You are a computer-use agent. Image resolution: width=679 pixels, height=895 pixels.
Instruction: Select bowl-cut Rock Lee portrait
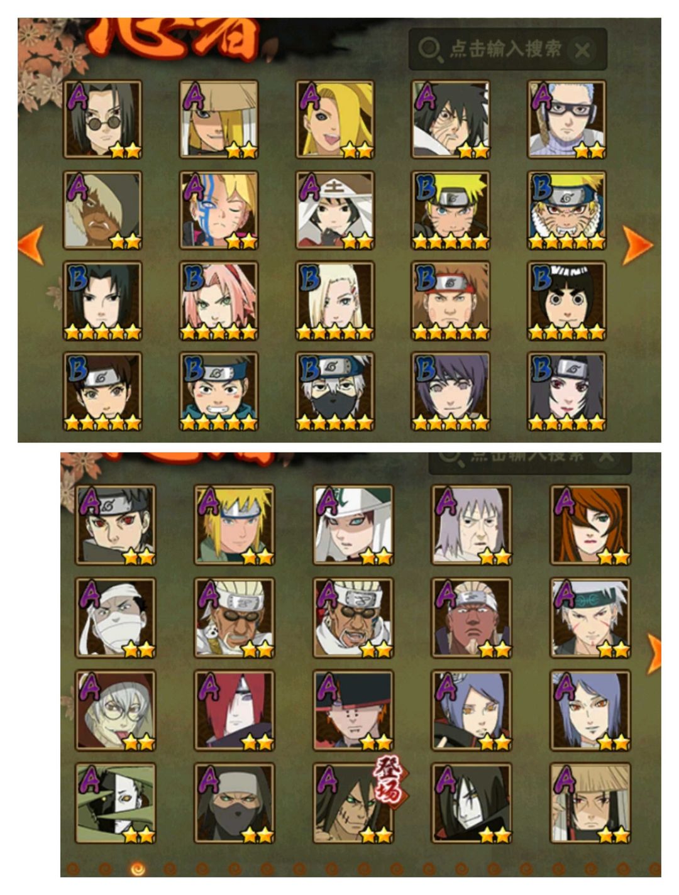(x=566, y=301)
